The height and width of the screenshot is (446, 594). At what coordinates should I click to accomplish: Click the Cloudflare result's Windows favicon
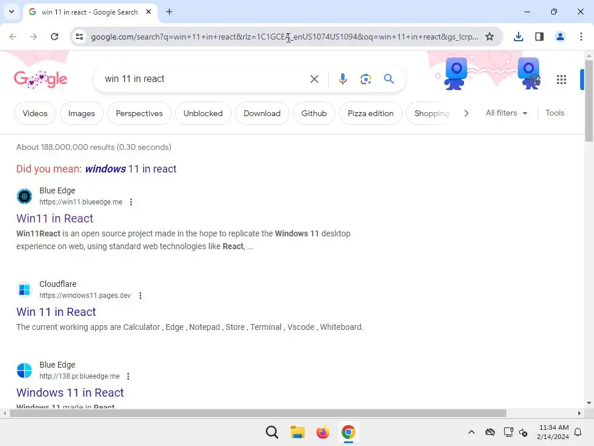pos(24,290)
